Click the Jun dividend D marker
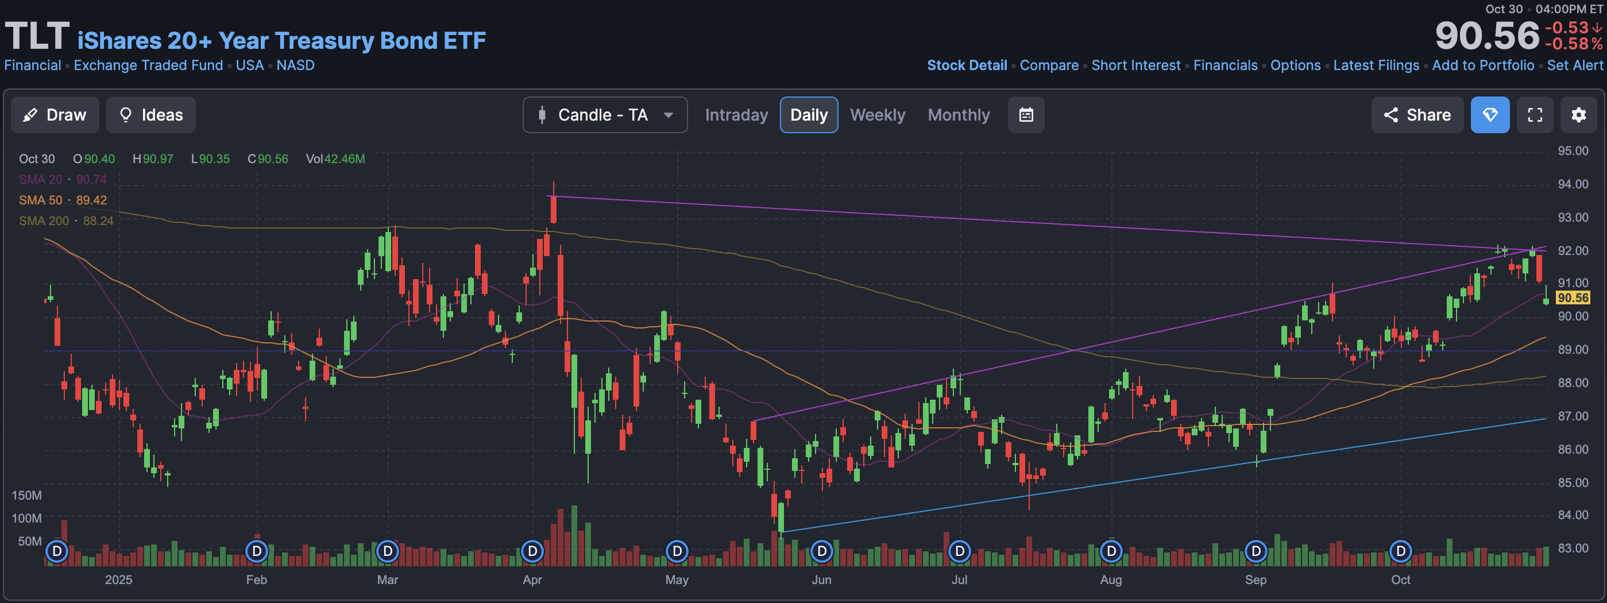1607x603 pixels. pos(821,551)
